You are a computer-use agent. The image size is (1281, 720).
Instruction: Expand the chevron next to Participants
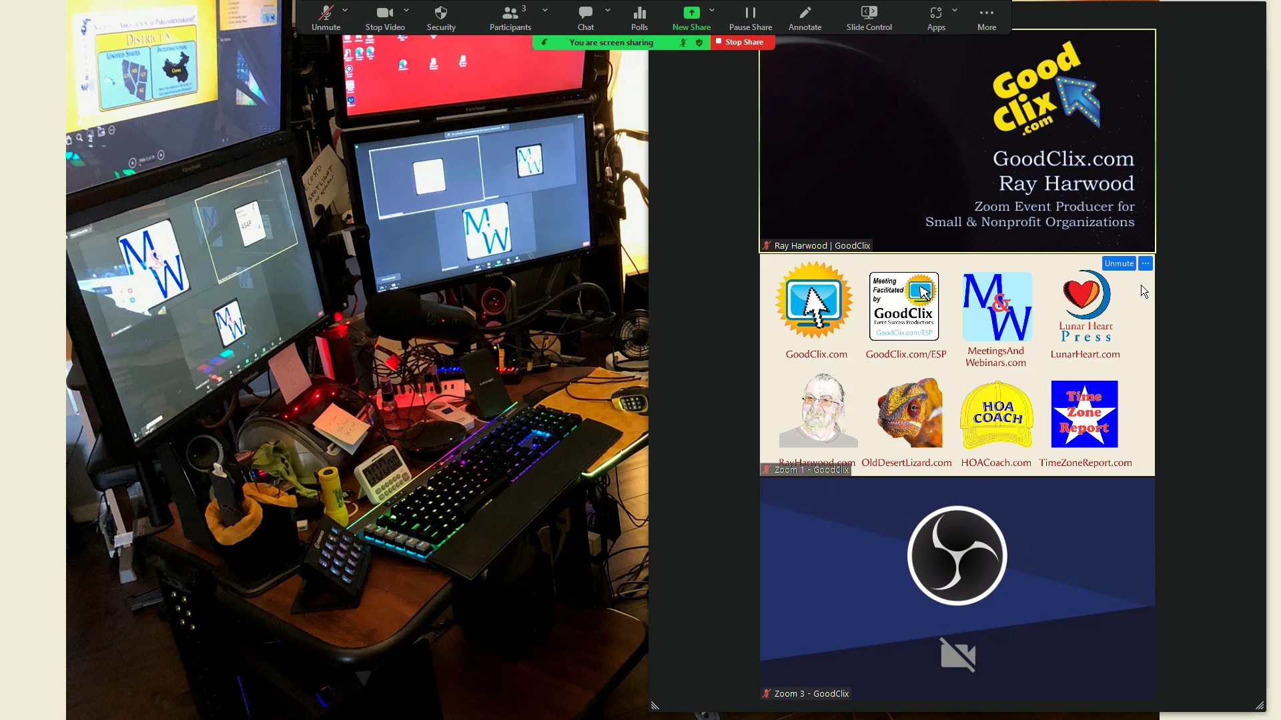coord(545,10)
